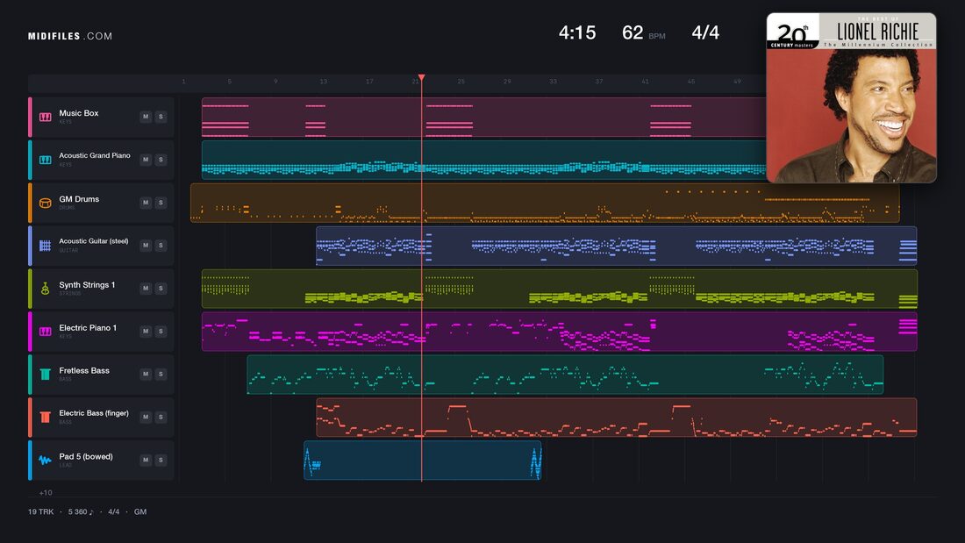Click the Acoustic Guitar (steel) fretboard icon
This screenshot has height=543, width=965.
[x=46, y=246]
